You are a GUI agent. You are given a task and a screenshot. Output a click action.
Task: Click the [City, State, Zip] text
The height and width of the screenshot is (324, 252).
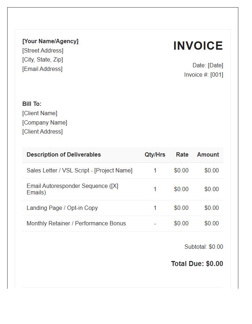42,60
